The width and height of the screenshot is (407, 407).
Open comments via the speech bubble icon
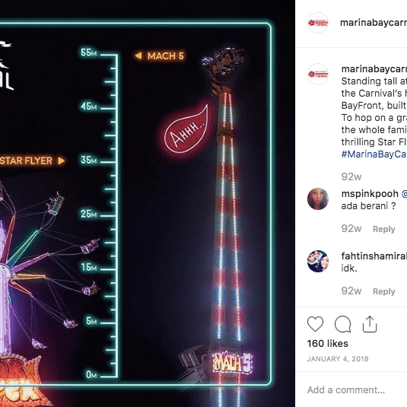click(342, 324)
